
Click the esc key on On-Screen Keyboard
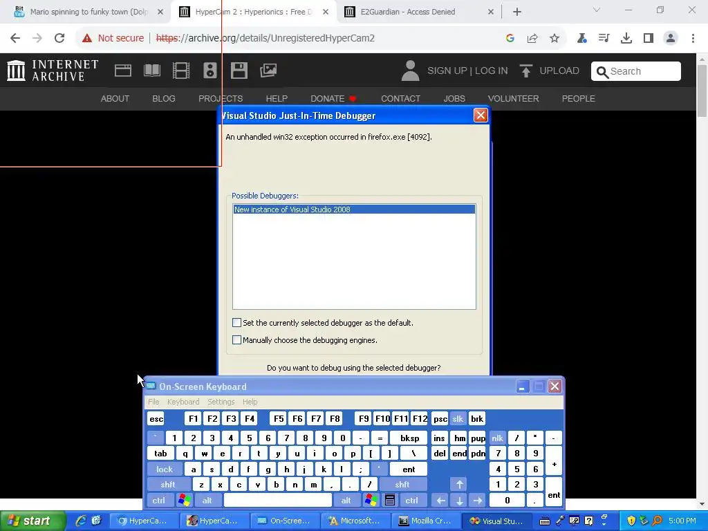156,418
